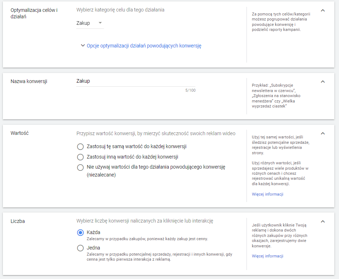
Task: Collapse the Optymalizacja celów i działań section
Action: pyautogui.click(x=323, y=10)
